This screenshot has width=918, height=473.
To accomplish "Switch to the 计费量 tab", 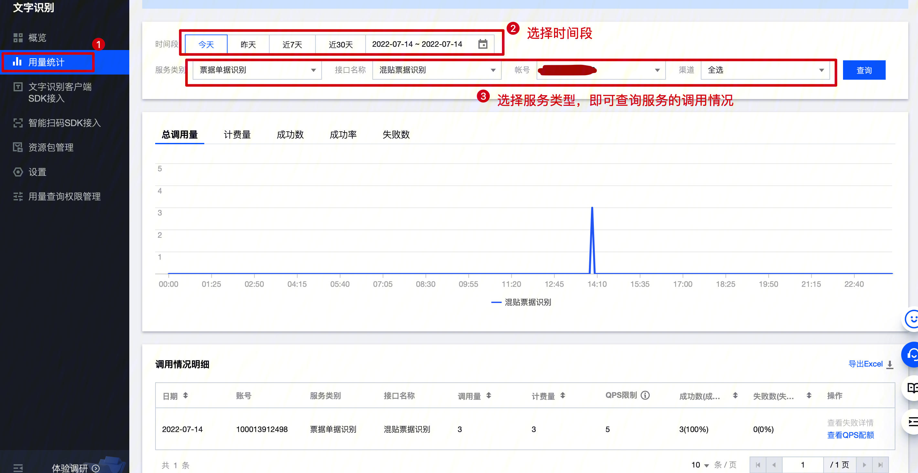I will tap(237, 135).
